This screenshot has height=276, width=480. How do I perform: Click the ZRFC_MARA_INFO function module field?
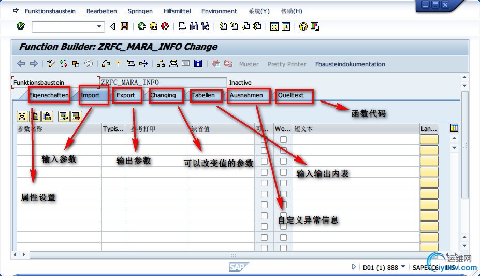pos(164,82)
